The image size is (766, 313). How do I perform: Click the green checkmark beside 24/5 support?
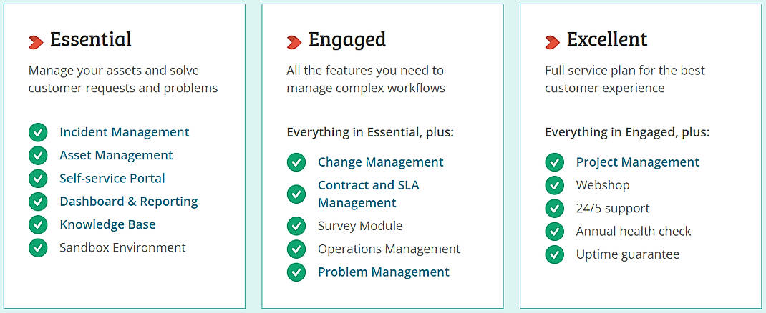click(555, 209)
